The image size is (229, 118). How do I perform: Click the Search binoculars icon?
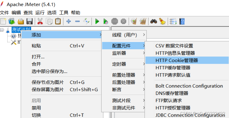(x=154, y=22)
